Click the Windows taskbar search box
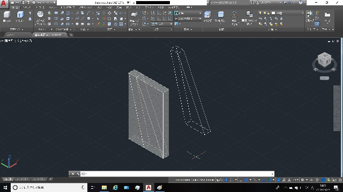The width and height of the screenshot is (343, 192). click(49, 187)
